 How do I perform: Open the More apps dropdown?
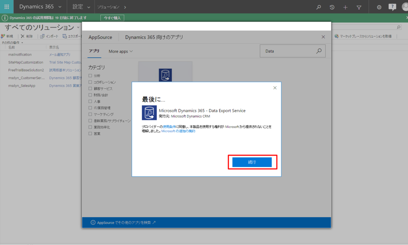[x=121, y=51]
